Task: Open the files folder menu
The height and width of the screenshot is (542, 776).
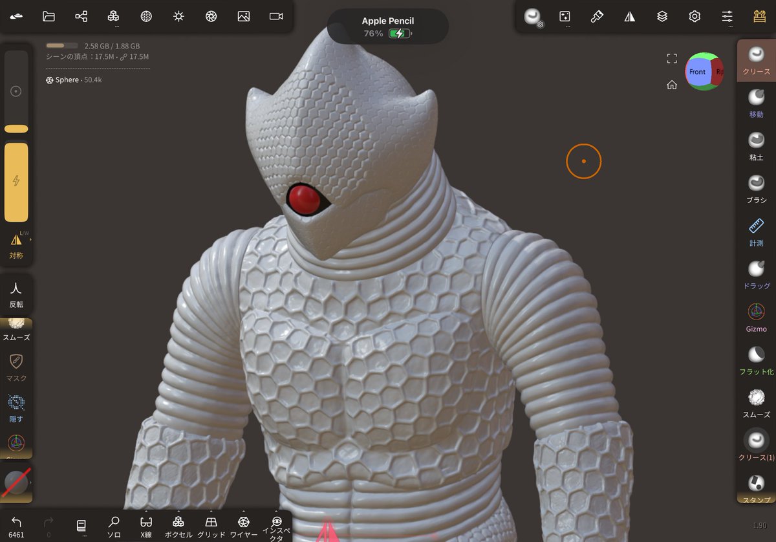Action: [x=48, y=16]
